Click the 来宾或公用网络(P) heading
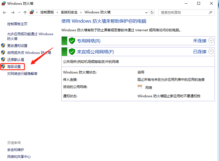This screenshot has height=161, width=219. [95, 52]
